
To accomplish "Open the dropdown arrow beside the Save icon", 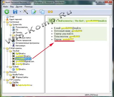I will (20, 12).
